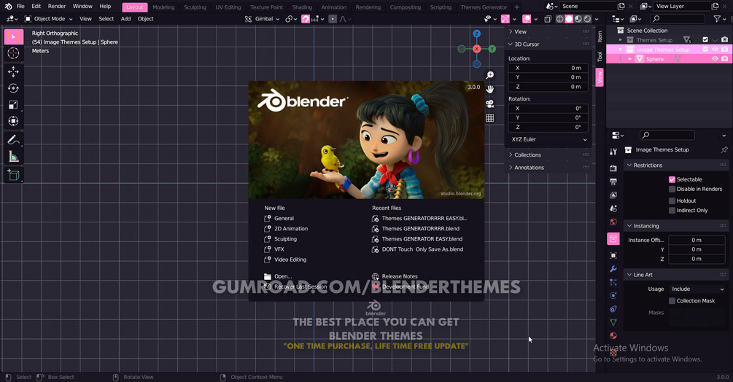Open the World properties tab
The width and height of the screenshot is (733, 382).
[613, 222]
